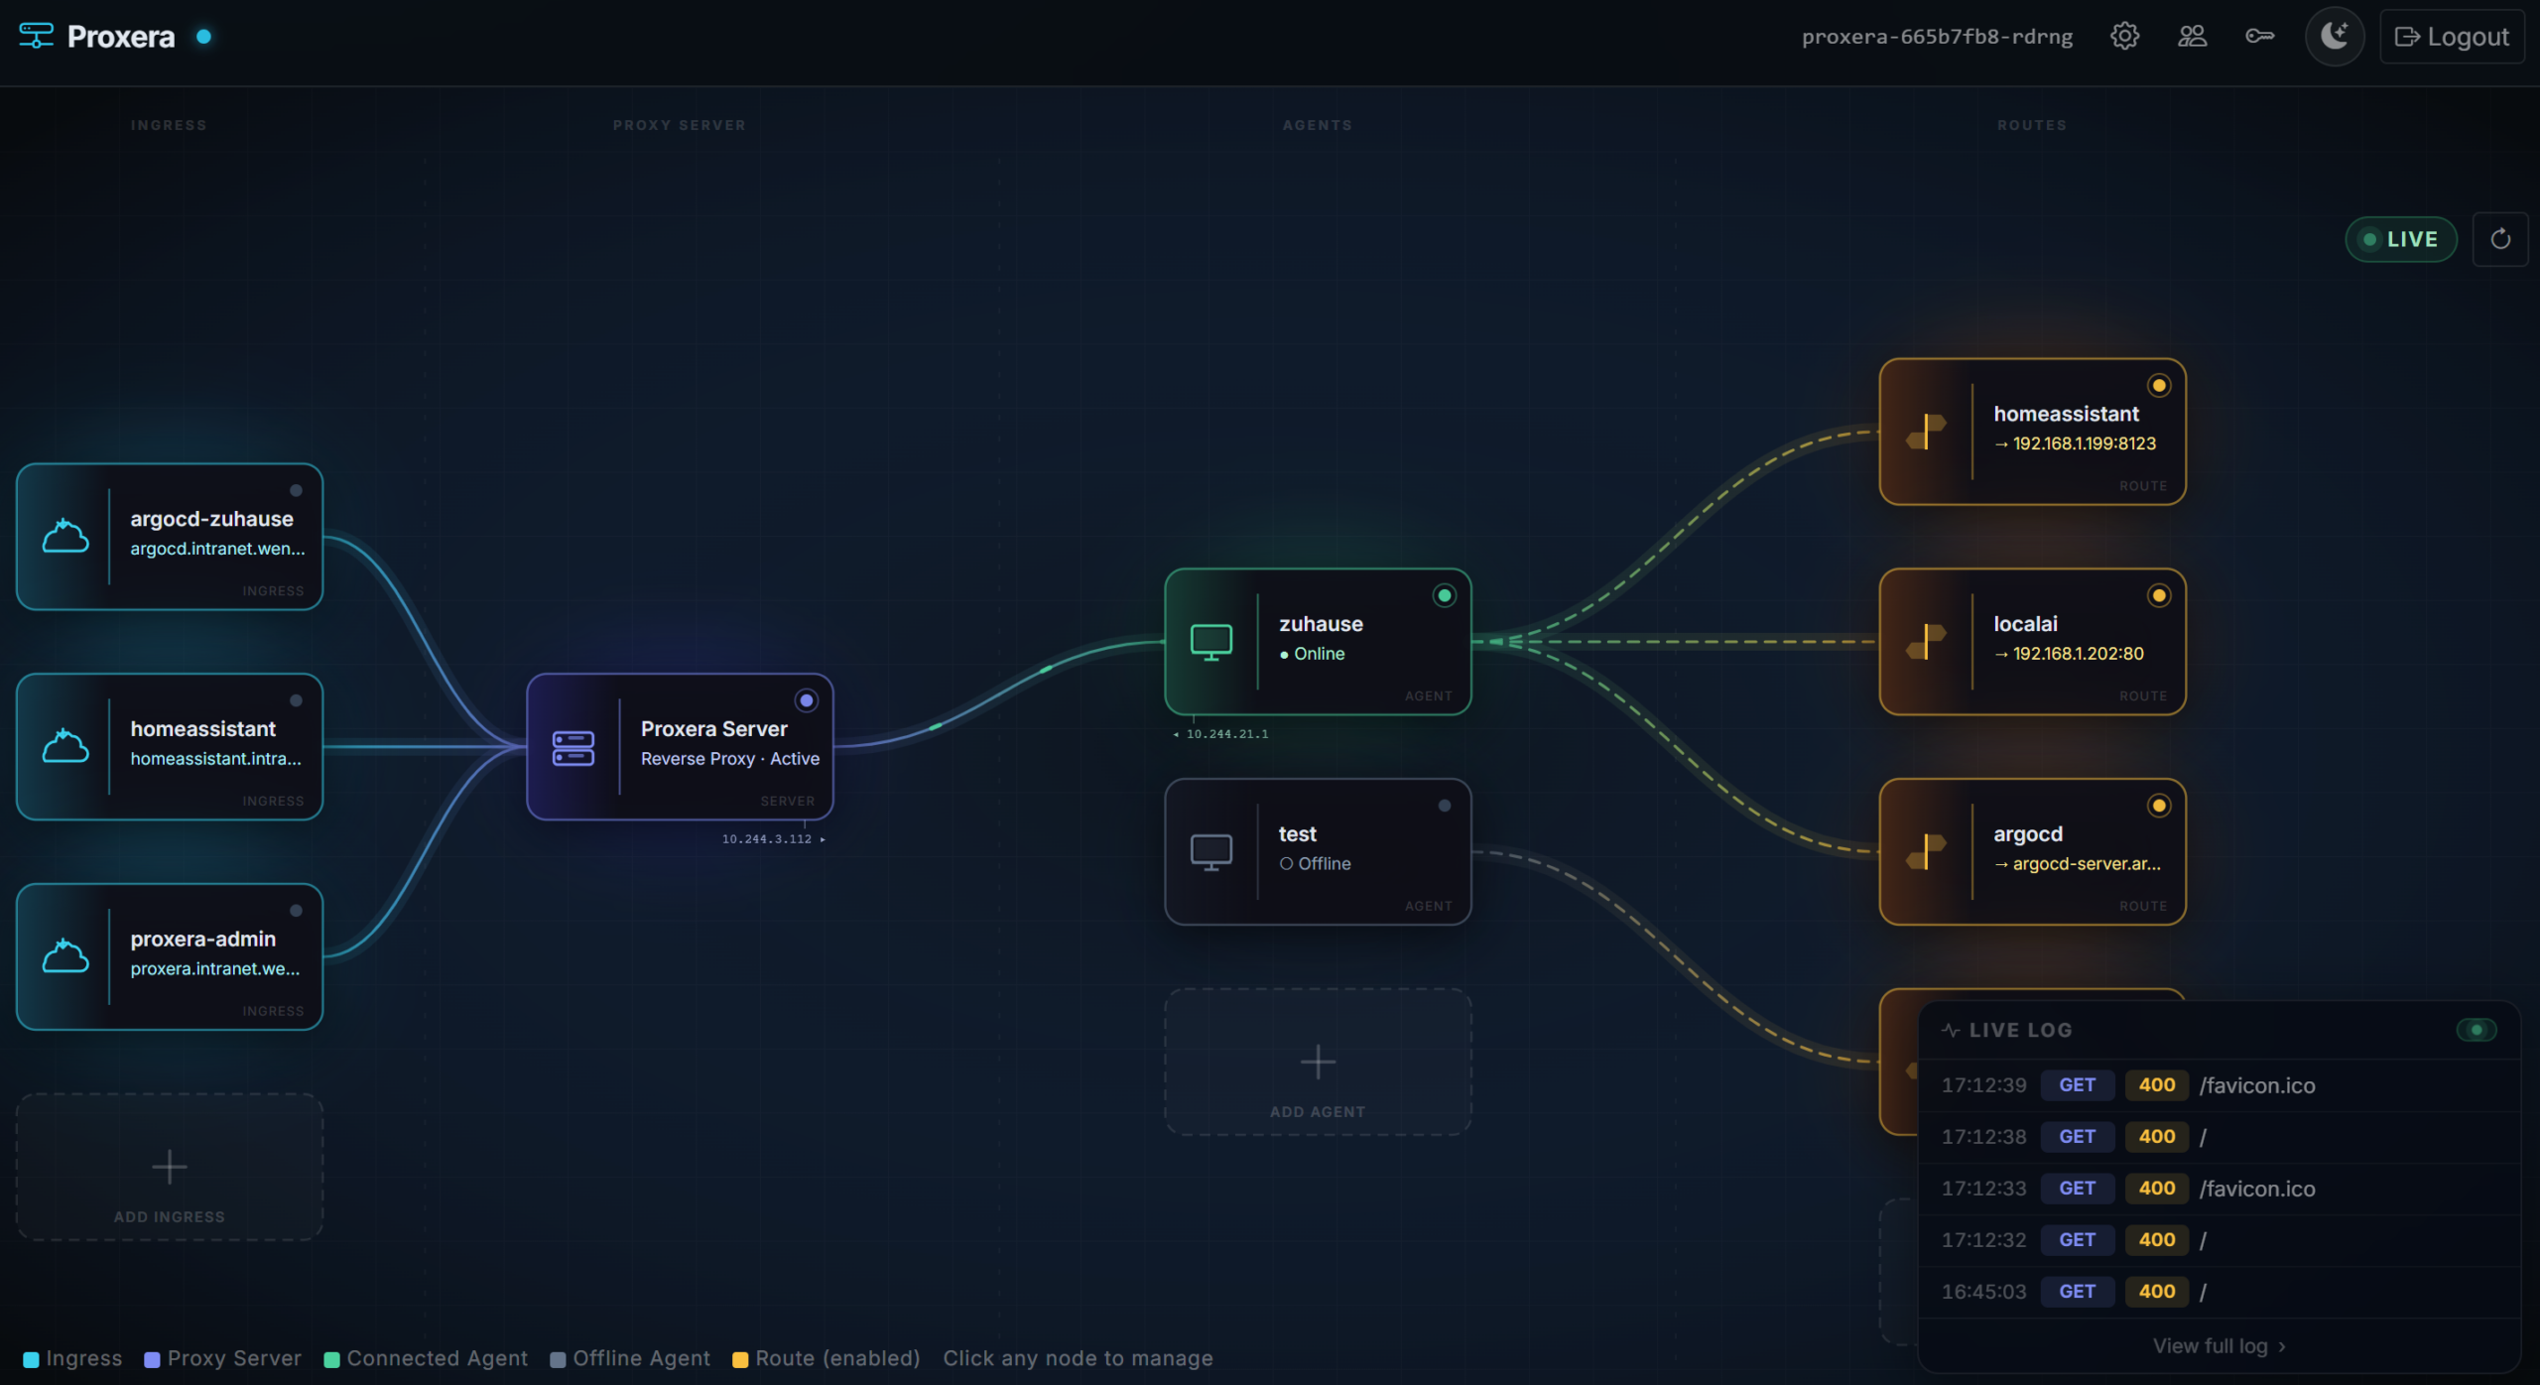Click argocd.intranet.wen... hostname text

pos(217,549)
